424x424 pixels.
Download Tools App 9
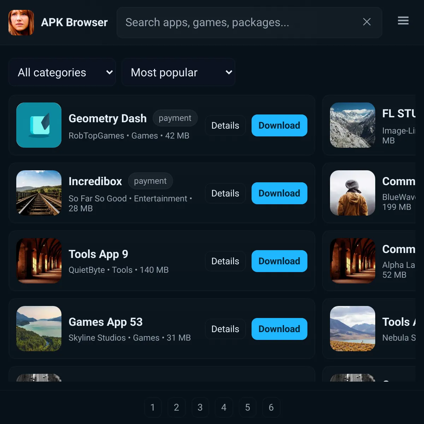click(279, 261)
